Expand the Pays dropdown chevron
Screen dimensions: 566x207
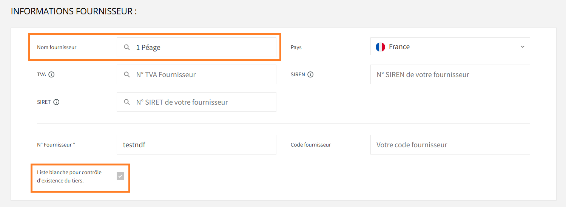click(x=523, y=47)
